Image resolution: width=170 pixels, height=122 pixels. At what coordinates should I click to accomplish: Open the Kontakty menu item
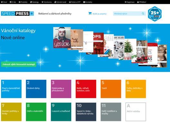88,2
